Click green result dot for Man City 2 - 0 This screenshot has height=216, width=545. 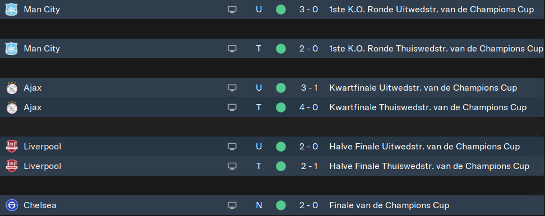coord(281,49)
